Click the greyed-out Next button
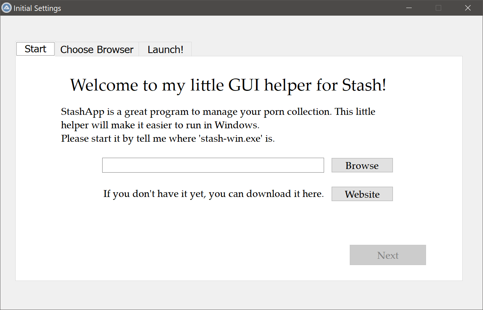The height and width of the screenshot is (310, 483). point(388,255)
